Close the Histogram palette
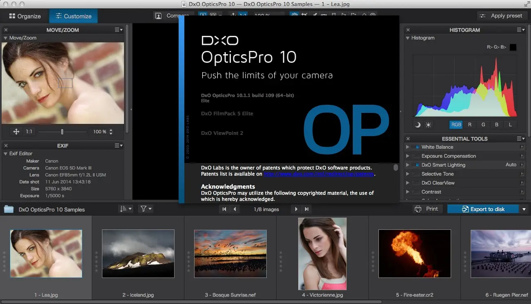Viewport: 531px width, 304px height. [x=408, y=30]
